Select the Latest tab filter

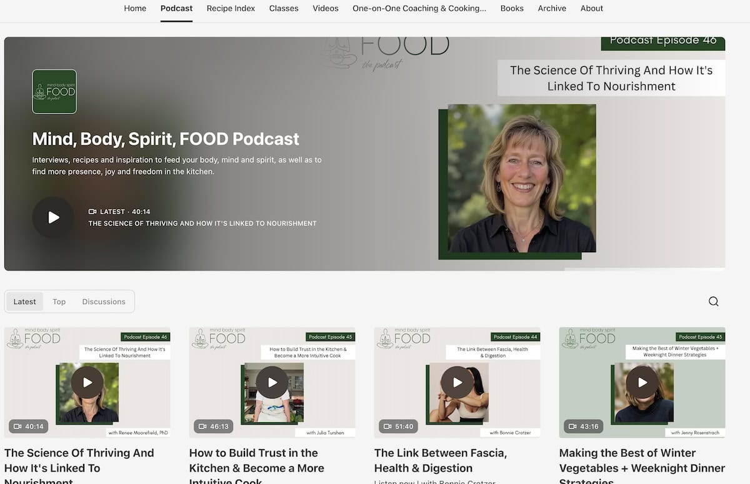(25, 302)
